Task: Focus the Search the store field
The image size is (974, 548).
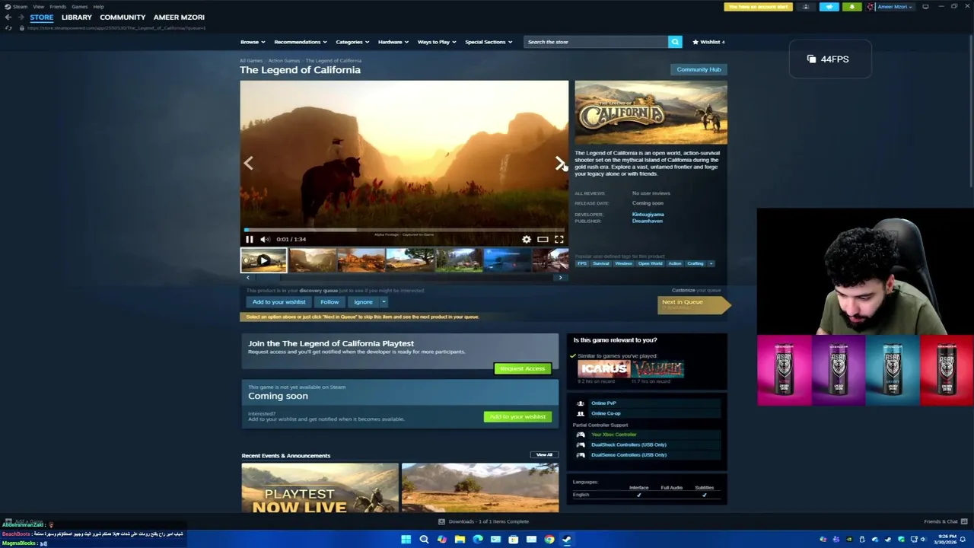Action: pos(596,42)
